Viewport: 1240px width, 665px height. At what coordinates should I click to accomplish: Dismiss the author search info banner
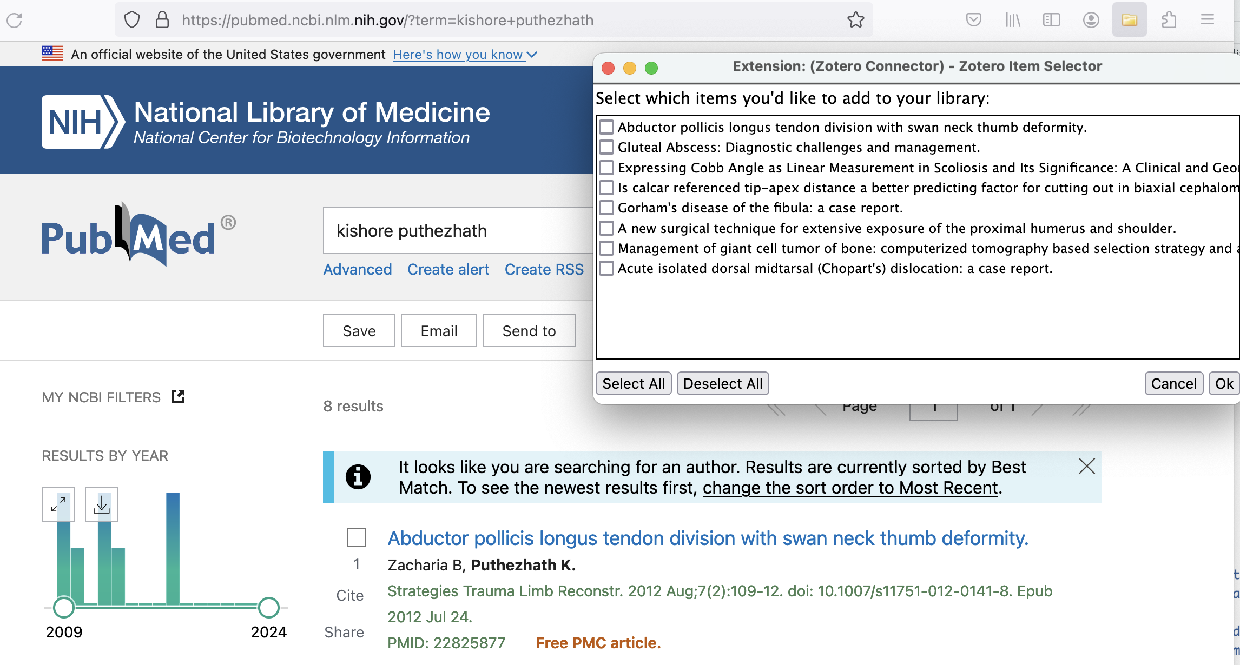[1086, 466]
